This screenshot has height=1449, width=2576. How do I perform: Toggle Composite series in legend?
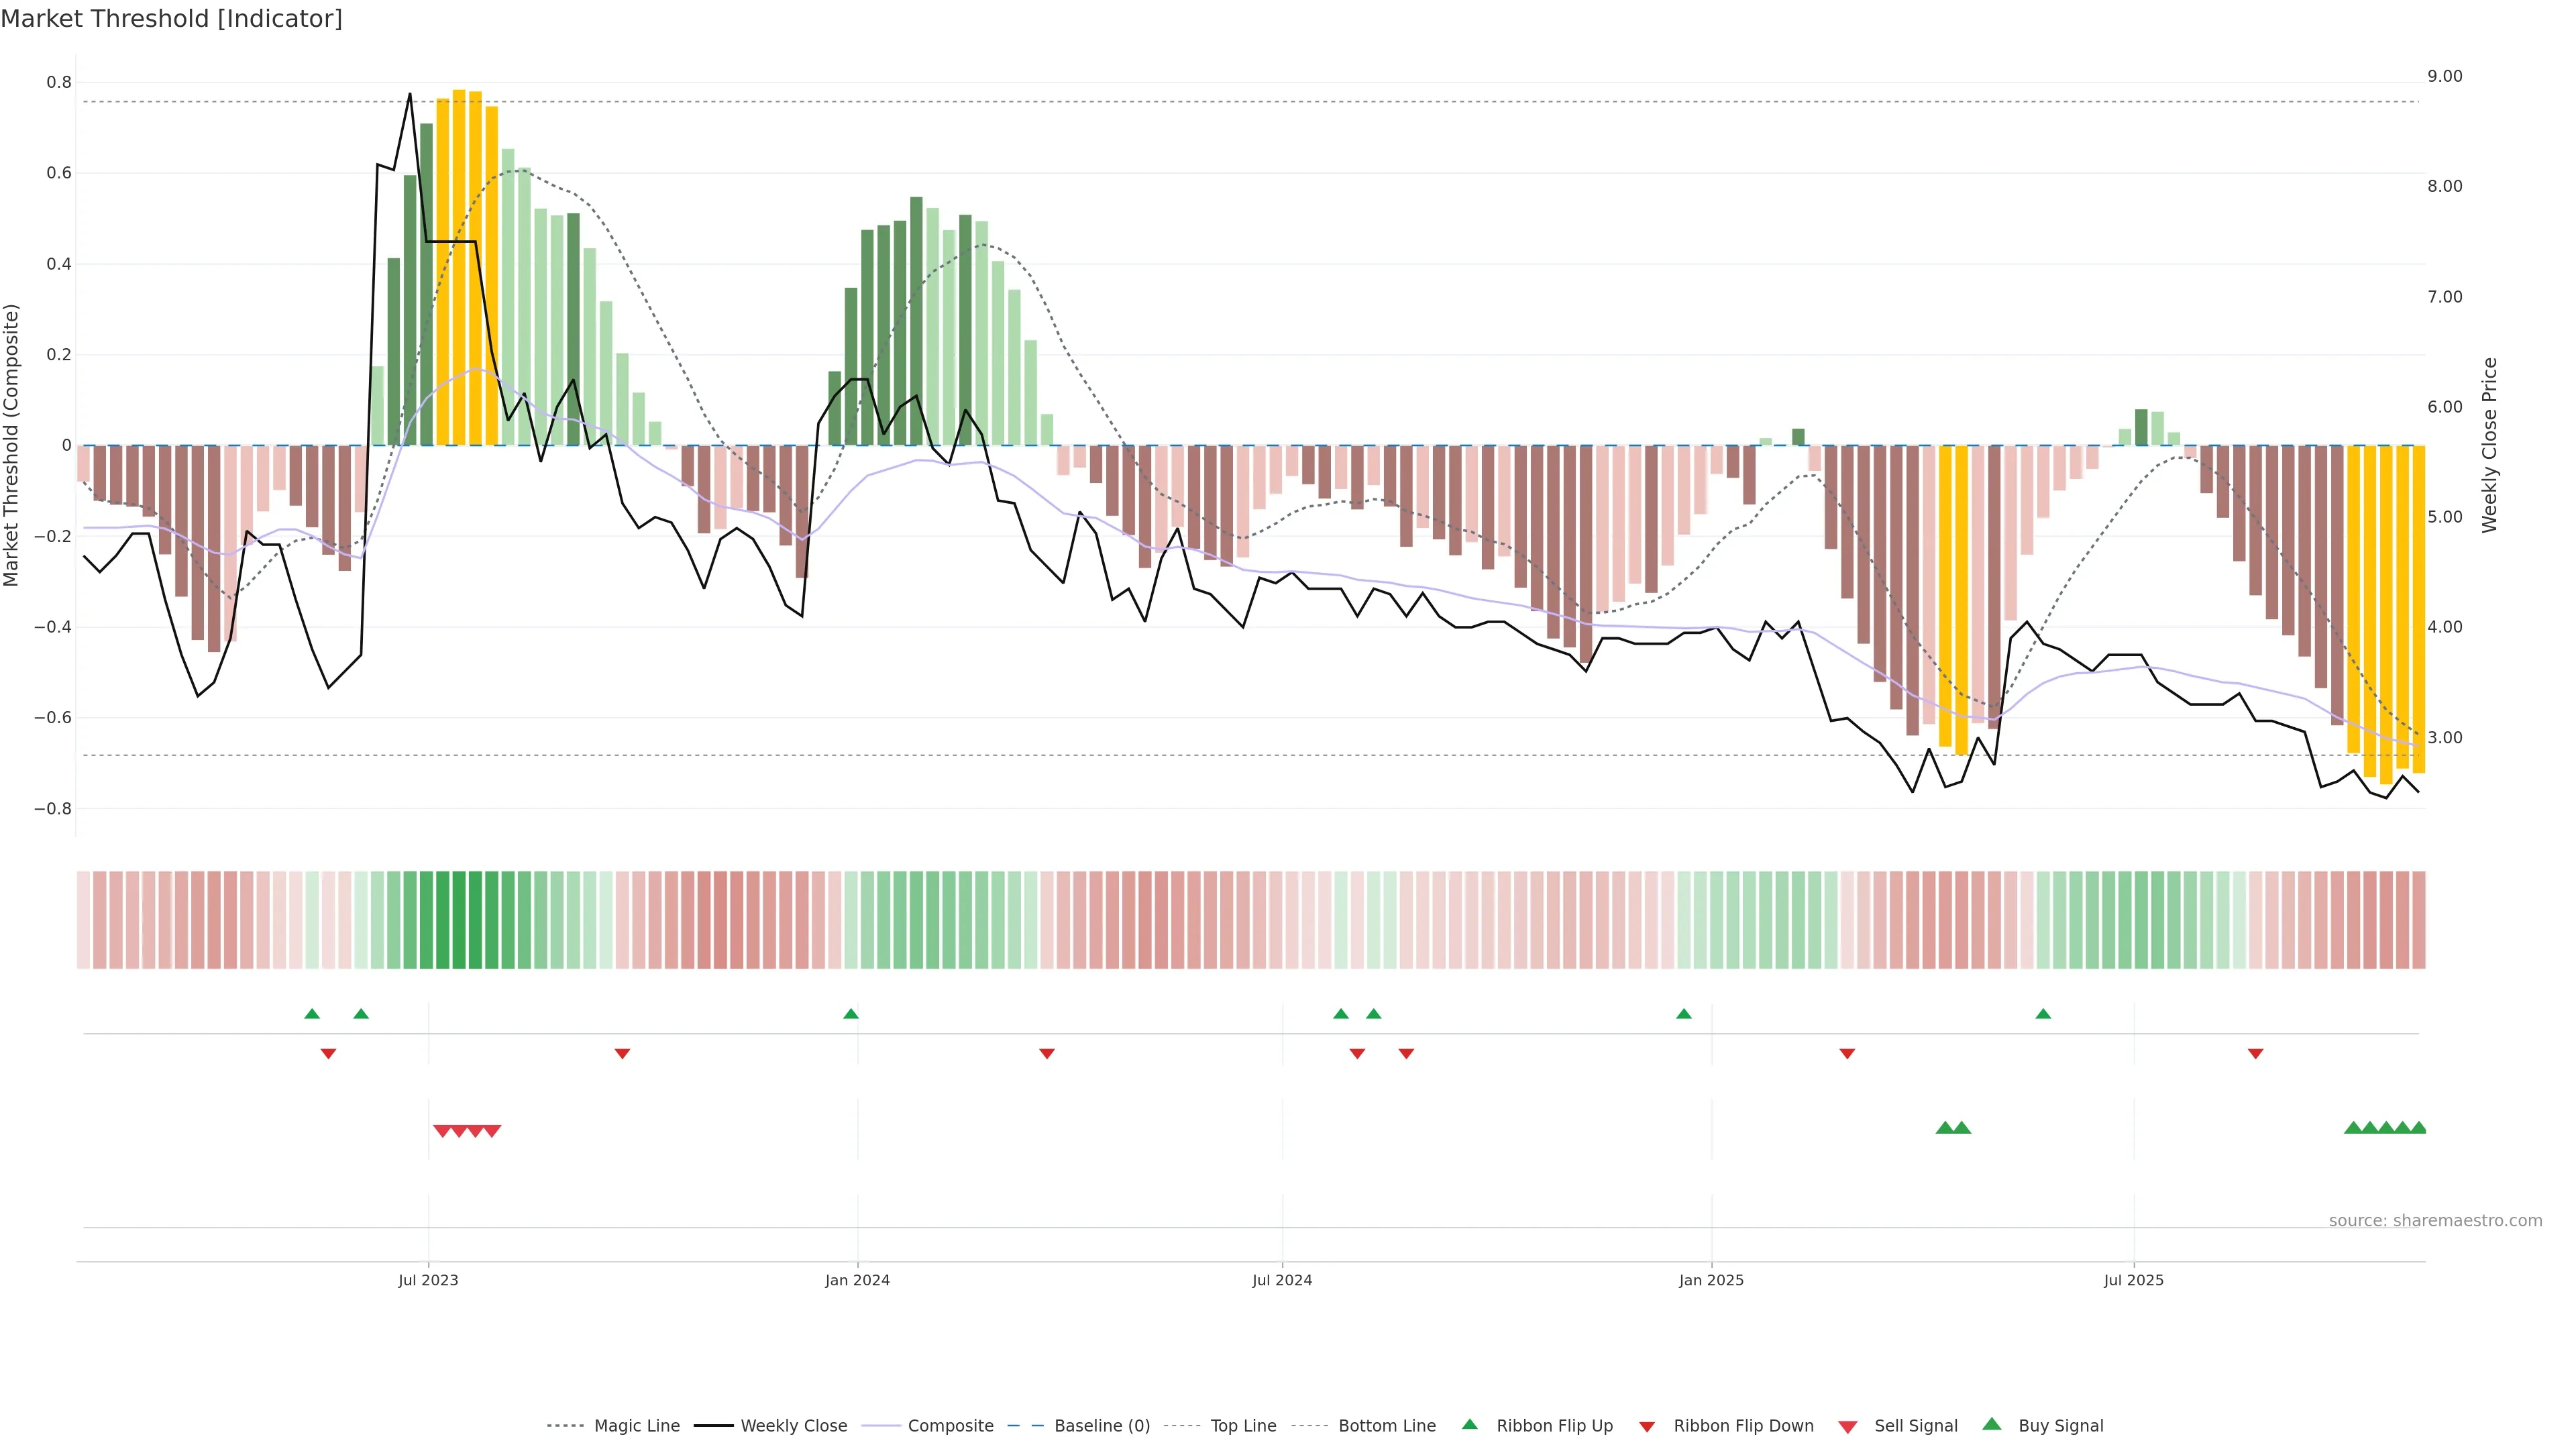coord(950,1426)
